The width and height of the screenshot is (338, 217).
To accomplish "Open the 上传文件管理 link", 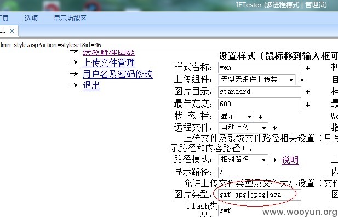I will click(109, 63).
